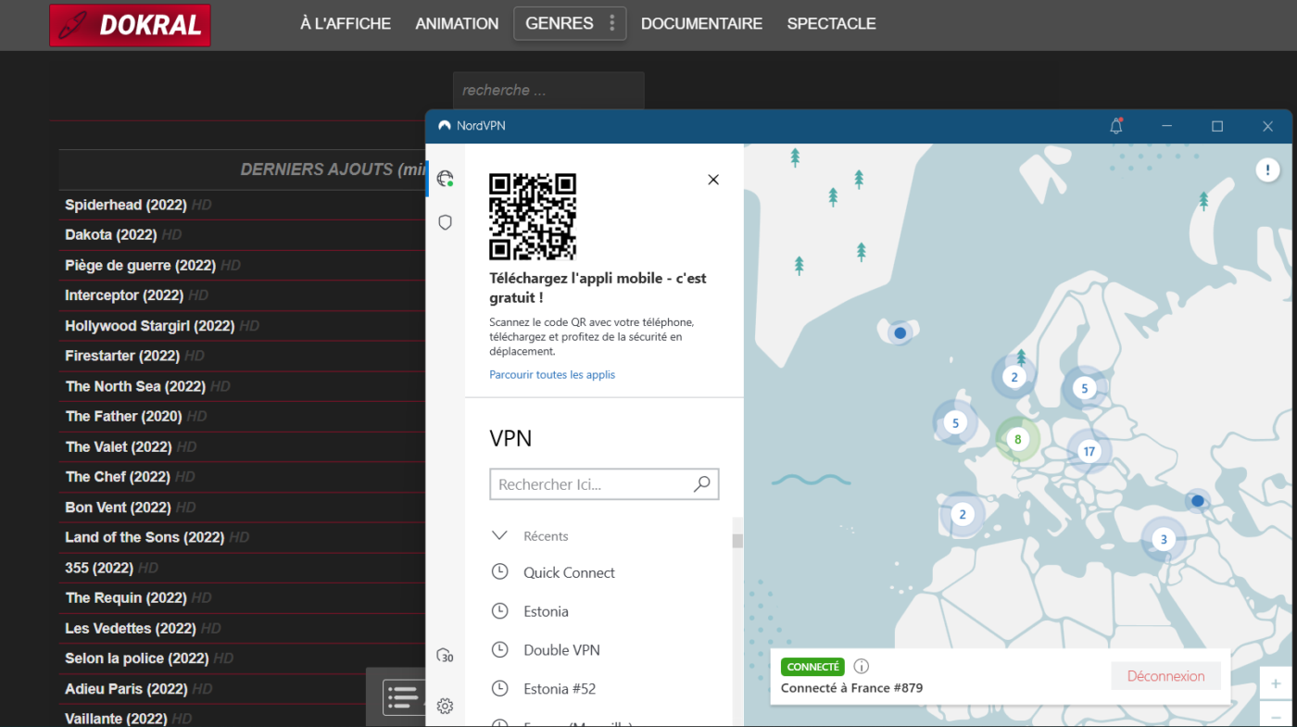
Task: Click the Déconnexion button
Action: point(1165,676)
